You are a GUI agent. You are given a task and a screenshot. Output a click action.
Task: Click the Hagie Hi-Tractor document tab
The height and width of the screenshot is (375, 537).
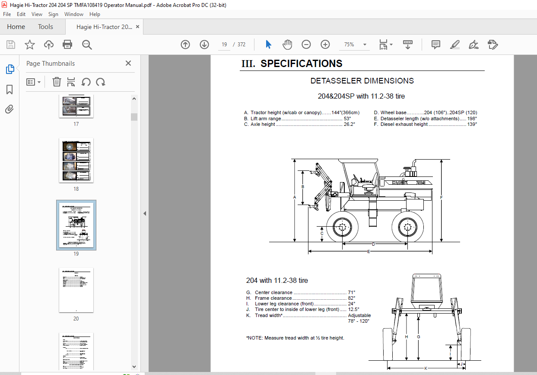[x=104, y=27]
